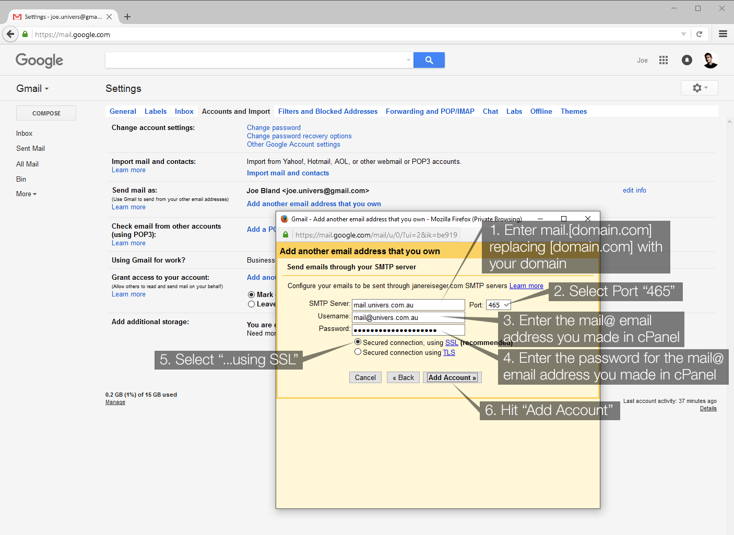Switch to the Offline tab
734x535 pixels.
click(541, 111)
